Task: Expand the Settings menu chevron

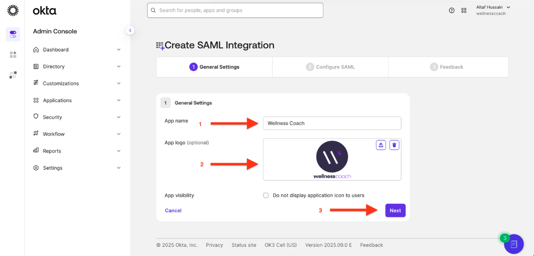Action: [119, 168]
